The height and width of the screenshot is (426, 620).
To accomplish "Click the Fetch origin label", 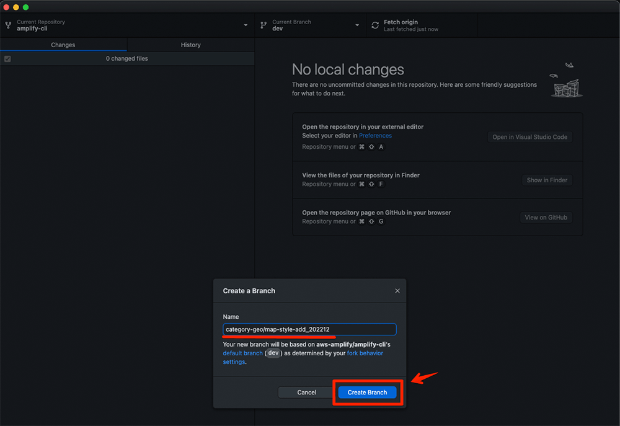I will coord(401,22).
